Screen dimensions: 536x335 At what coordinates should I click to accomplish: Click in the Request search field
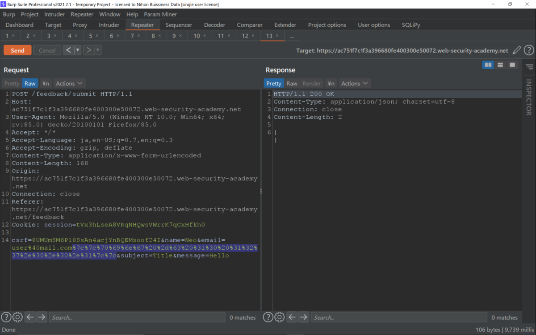137,317
